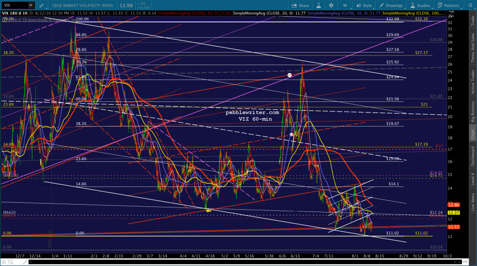Click the price axis scale icon near 32

[451, 14]
